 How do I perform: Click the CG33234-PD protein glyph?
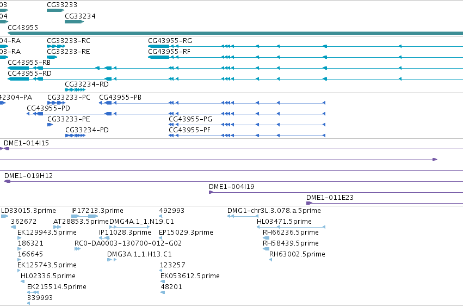point(75,136)
